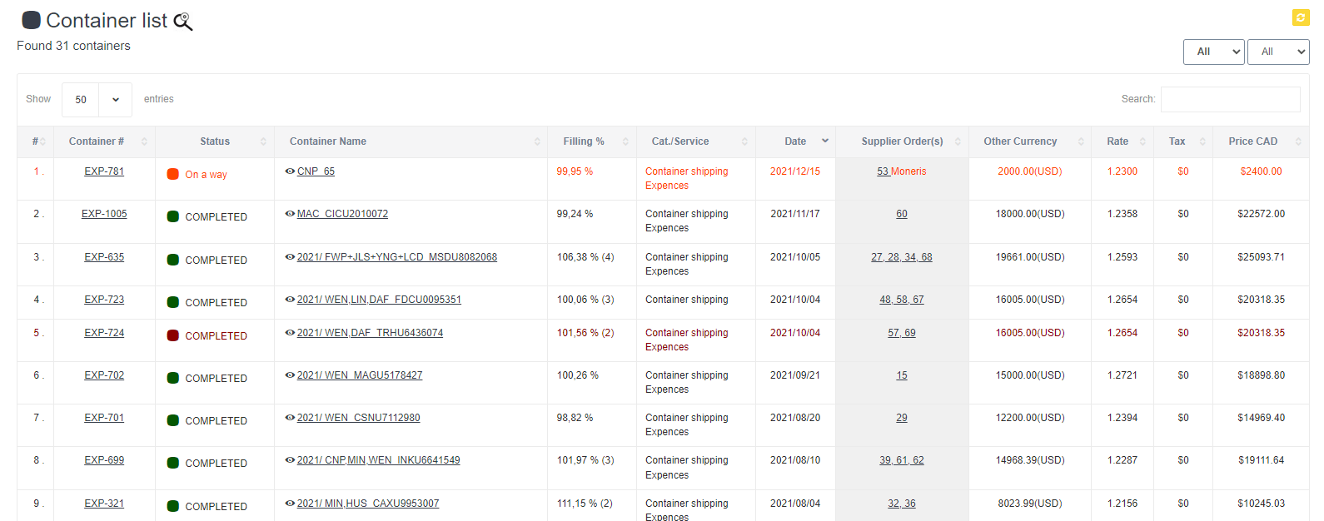Click eye icon for WEN_CSNU7112980
Screen dimensions: 1324x521
(x=290, y=418)
